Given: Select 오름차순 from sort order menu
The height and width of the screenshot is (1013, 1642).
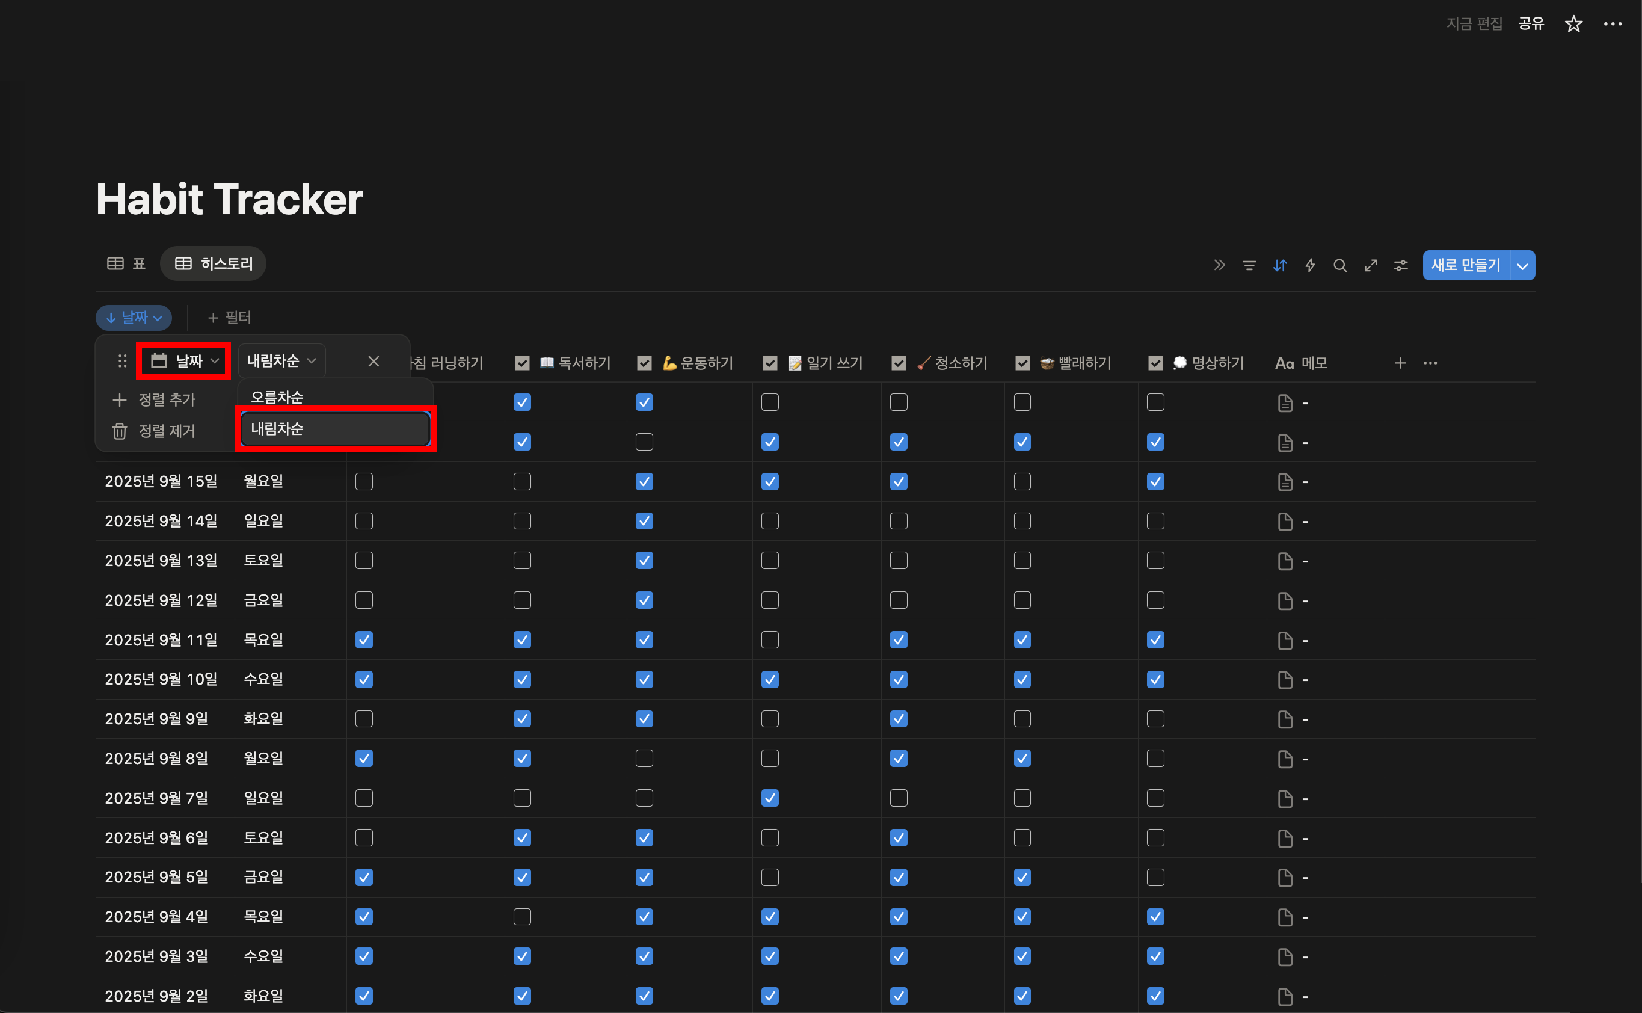Looking at the screenshot, I should [277, 397].
